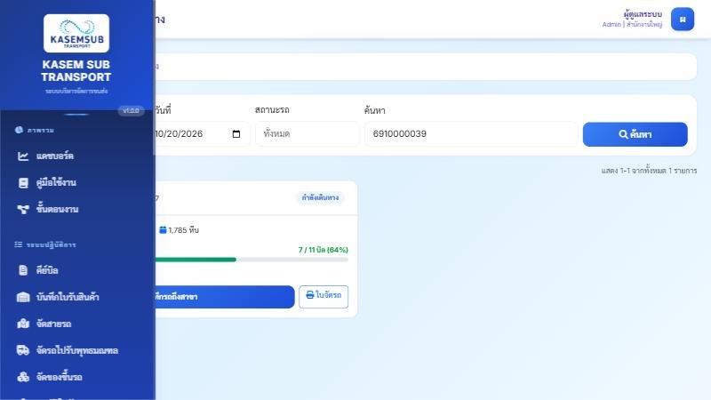Click the empty bar below the header

(426, 67)
